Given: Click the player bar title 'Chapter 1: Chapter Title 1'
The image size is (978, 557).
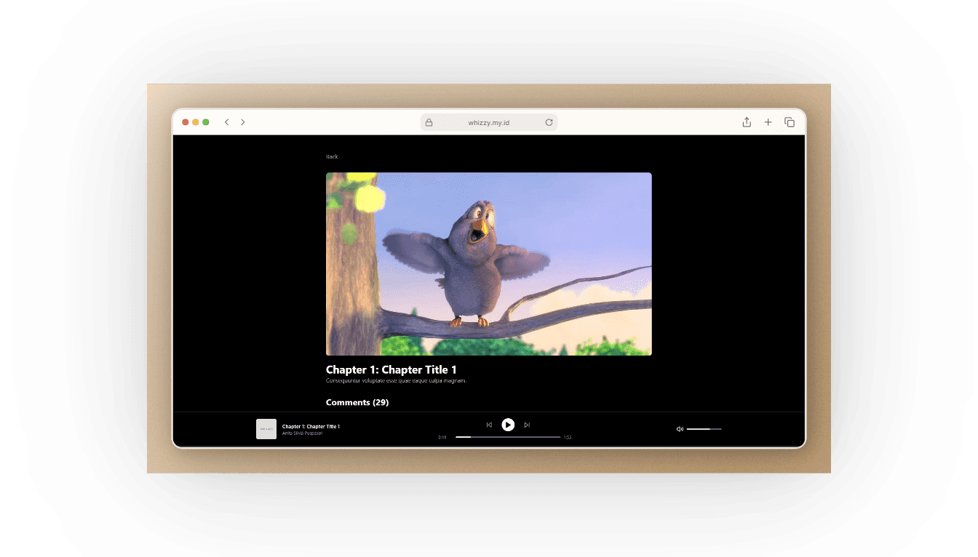Looking at the screenshot, I should tap(311, 426).
